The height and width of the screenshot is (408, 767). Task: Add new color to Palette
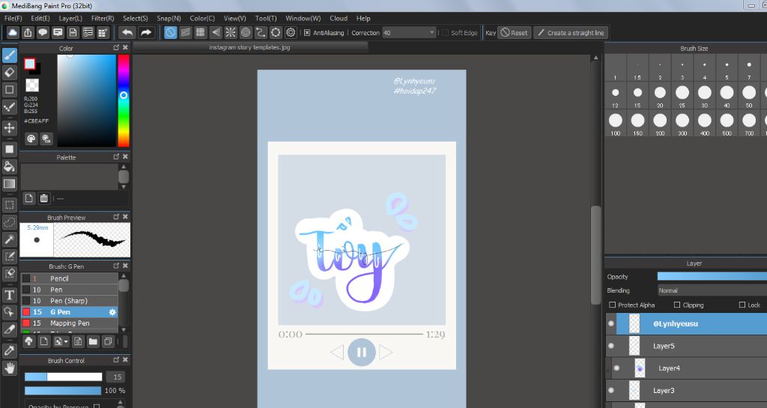(29, 198)
